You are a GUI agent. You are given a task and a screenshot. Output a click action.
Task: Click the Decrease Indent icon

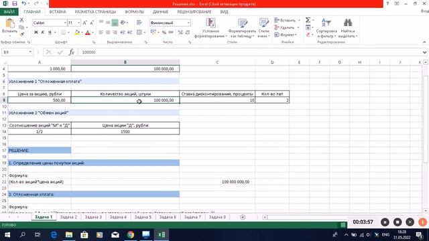123,32
